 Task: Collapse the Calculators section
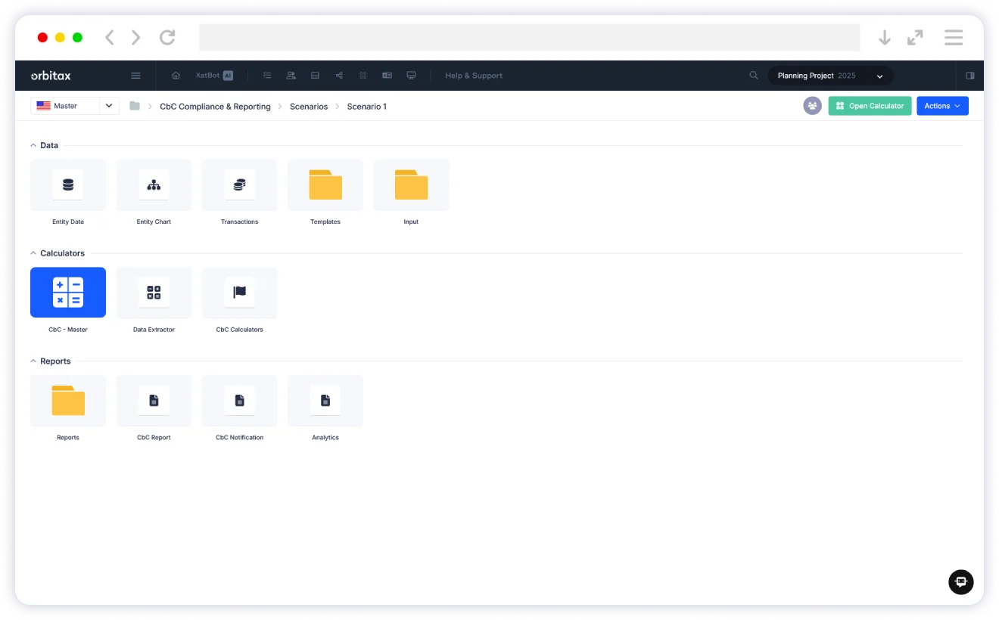tap(33, 253)
